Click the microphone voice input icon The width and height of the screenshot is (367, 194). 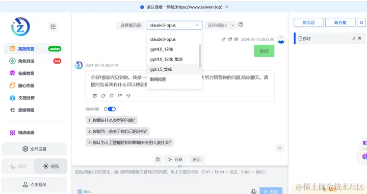click(x=253, y=191)
